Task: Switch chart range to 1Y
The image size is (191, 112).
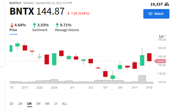Action: pos(56,103)
